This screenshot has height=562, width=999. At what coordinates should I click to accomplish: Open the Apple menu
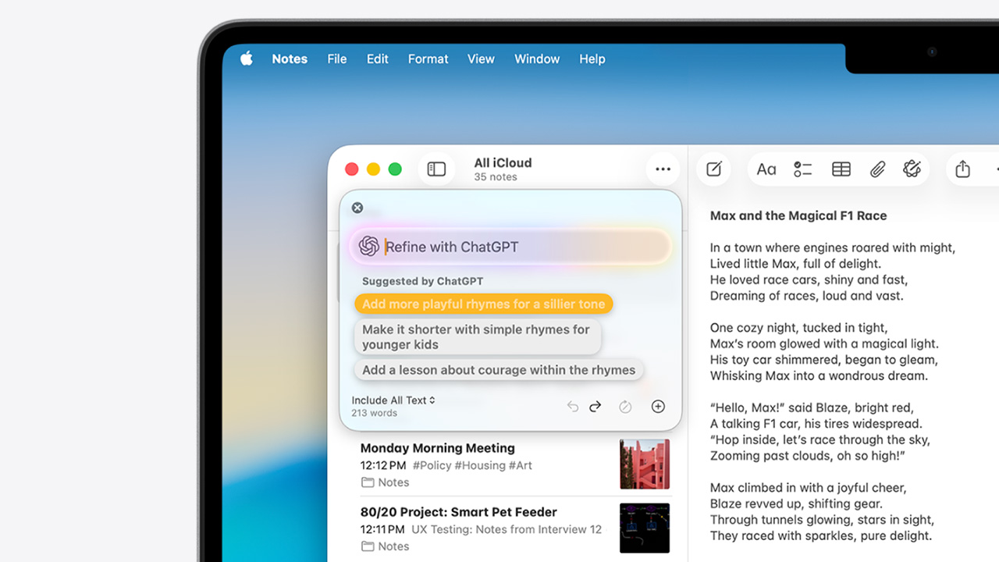(x=247, y=59)
